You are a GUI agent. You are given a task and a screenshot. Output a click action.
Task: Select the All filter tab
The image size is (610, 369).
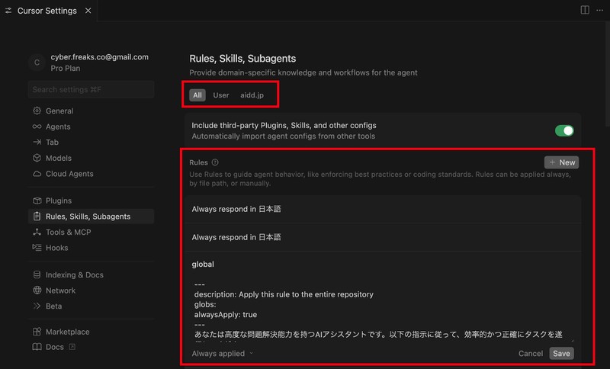point(197,95)
